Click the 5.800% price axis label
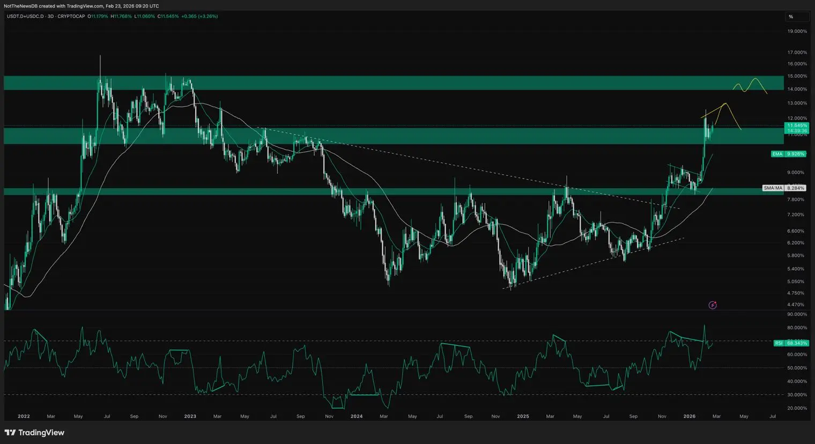This screenshot has width=815, height=444. (796, 256)
